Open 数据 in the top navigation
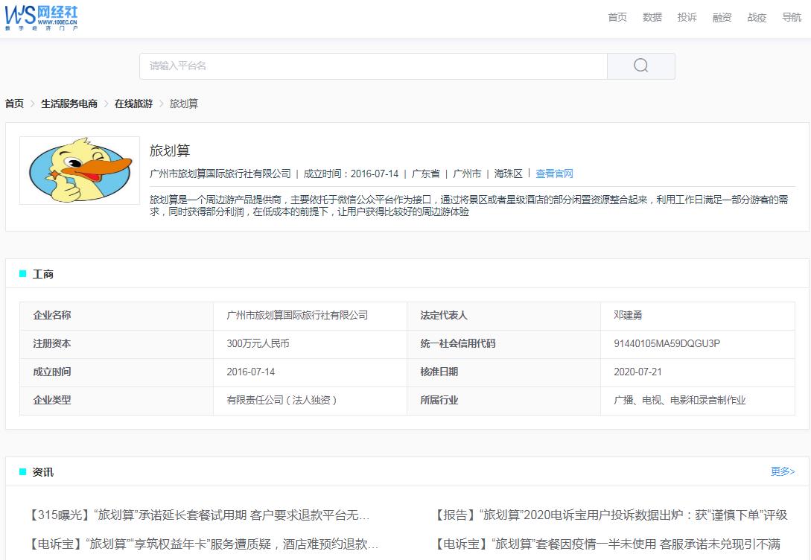811x560 pixels. point(652,17)
